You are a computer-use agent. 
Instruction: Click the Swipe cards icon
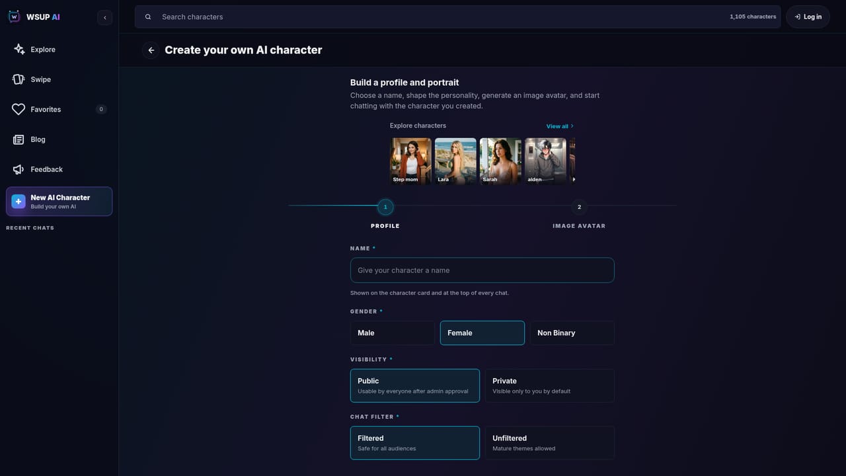tap(19, 79)
